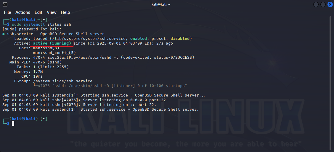
Task: Click 'Main PID: 47076 (sshd)' line
Action: [36, 62]
